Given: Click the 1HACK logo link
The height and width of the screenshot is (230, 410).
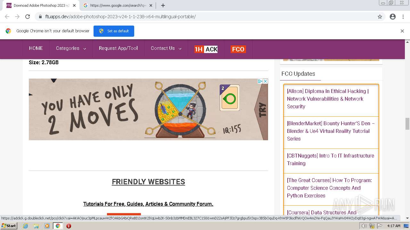Looking at the screenshot, I should 206,49.
